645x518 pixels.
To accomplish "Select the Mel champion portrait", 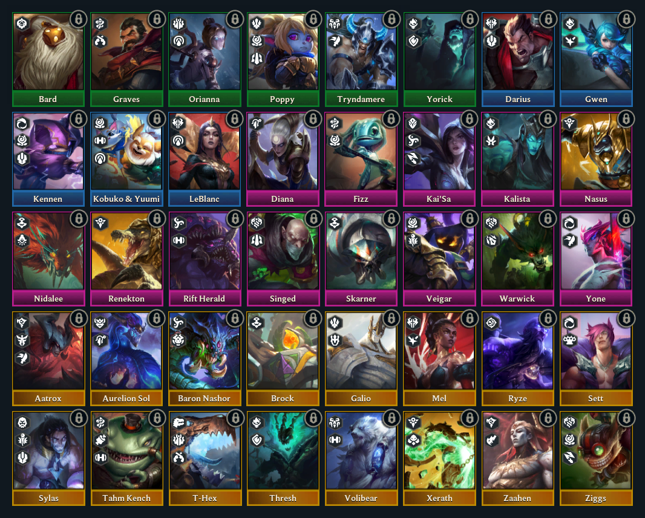I will 439,351.
